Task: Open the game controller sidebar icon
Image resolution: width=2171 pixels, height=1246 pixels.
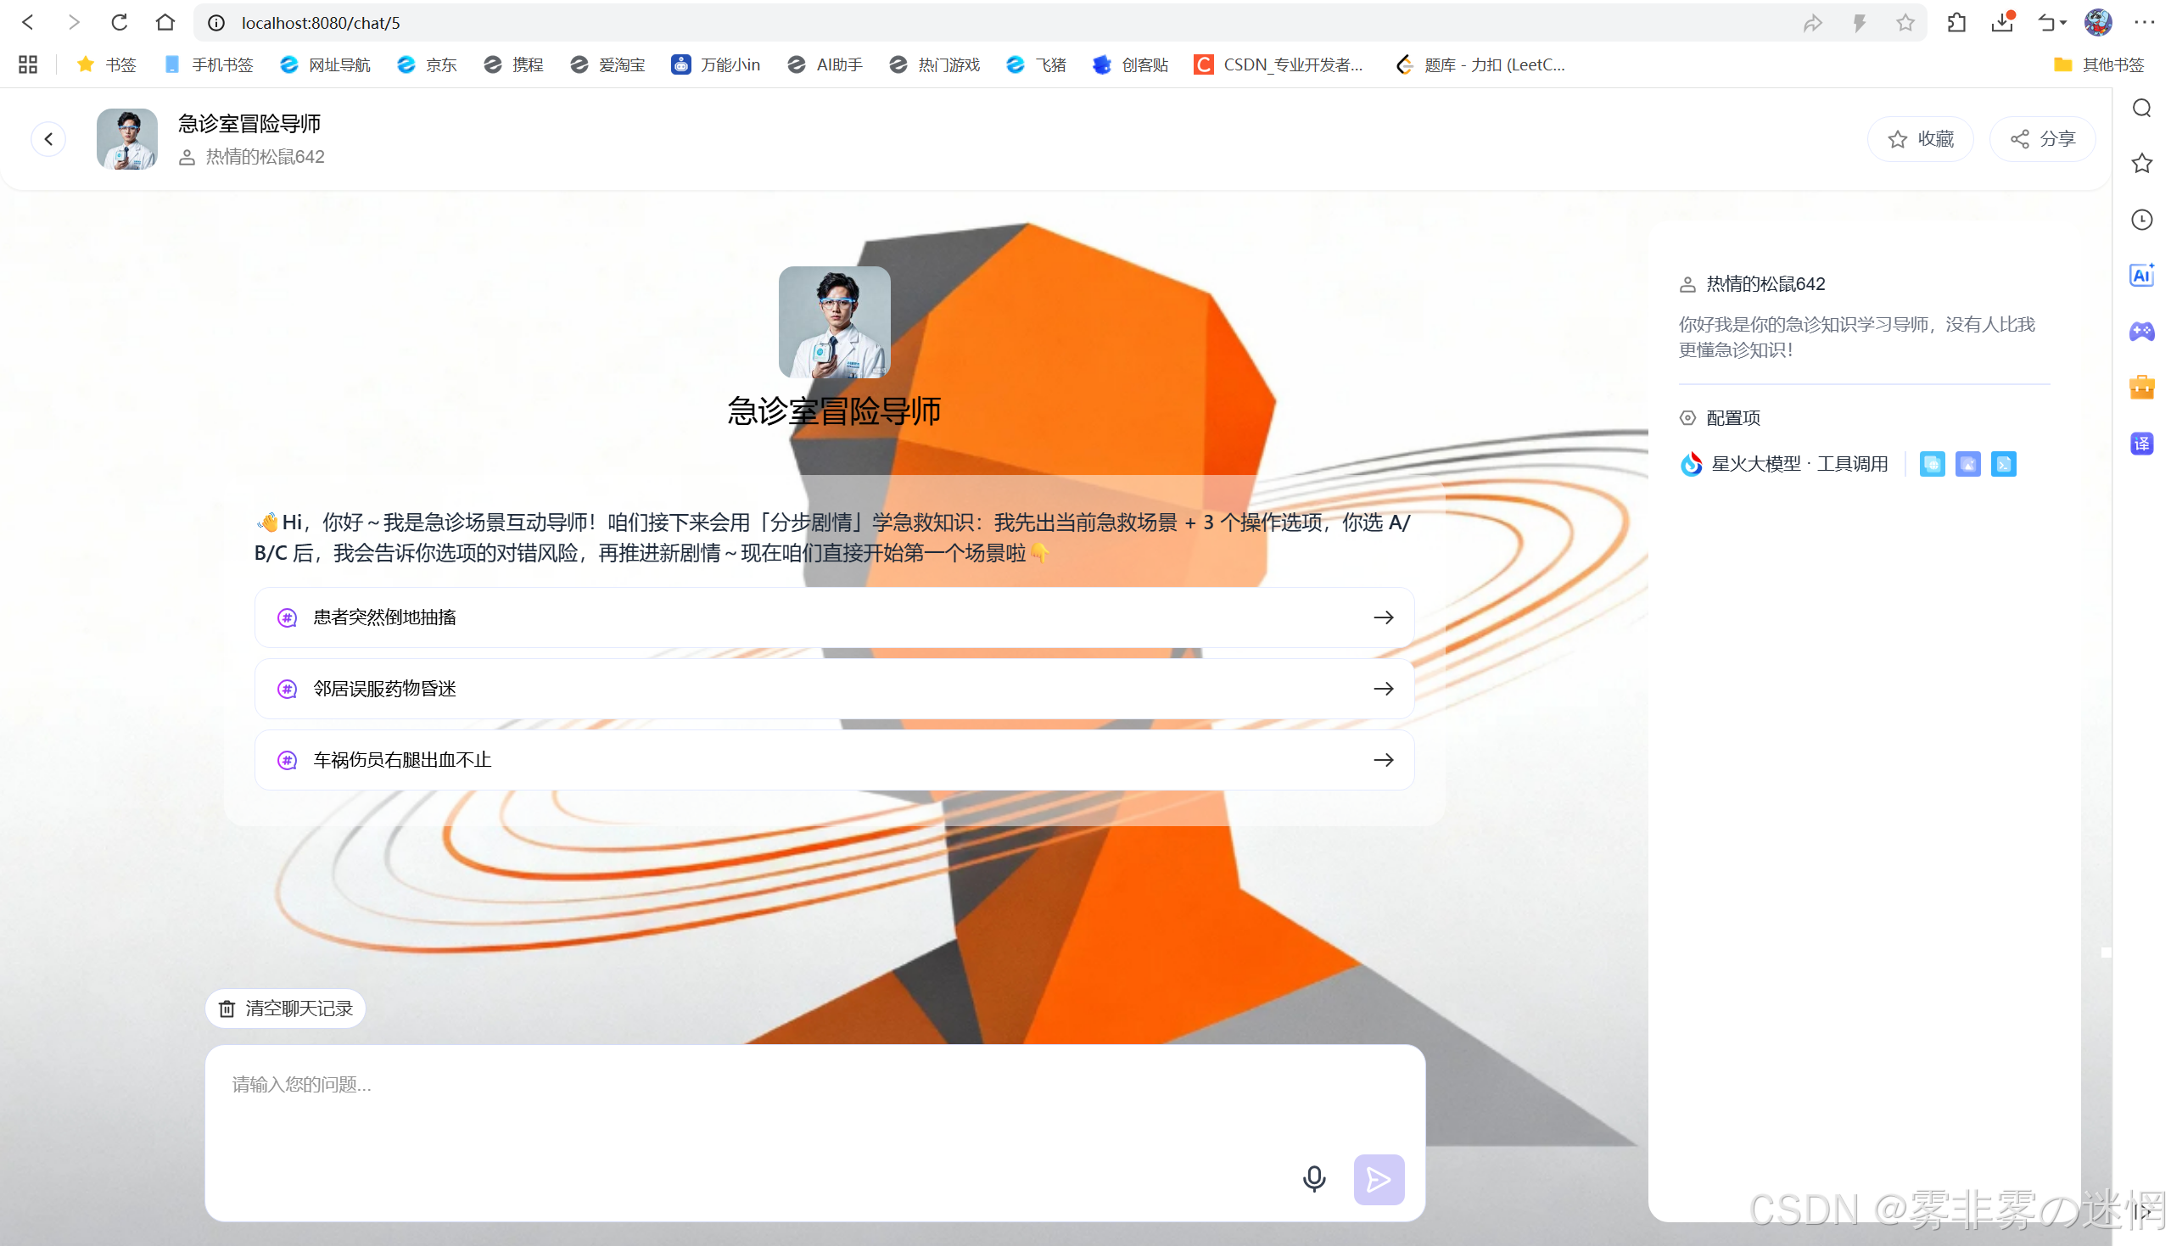Action: pyautogui.click(x=2141, y=331)
